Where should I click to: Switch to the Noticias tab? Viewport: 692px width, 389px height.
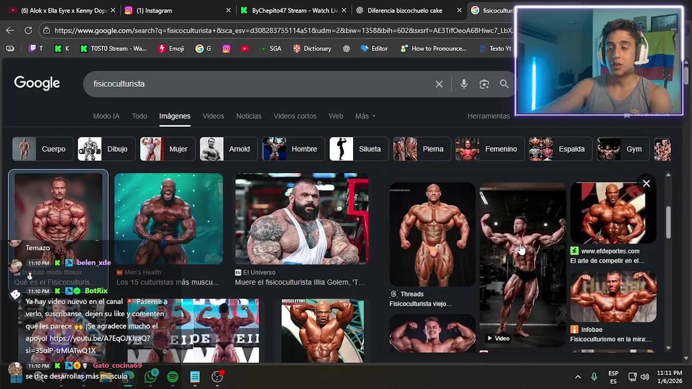pyautogui.click(x=249, y=116)
